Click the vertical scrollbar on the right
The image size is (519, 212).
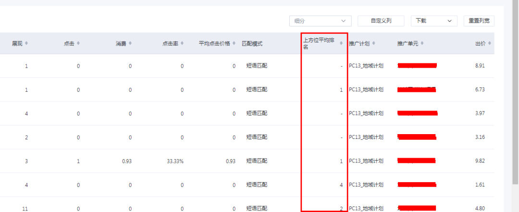point(515,96)
